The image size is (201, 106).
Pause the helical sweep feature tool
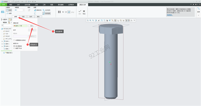point(59,12)
